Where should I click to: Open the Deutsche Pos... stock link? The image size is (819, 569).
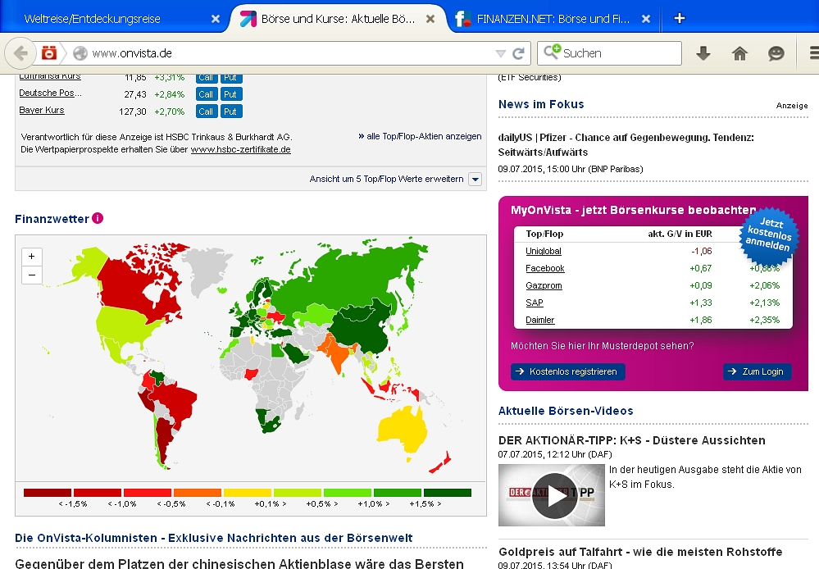click(50, 93)
